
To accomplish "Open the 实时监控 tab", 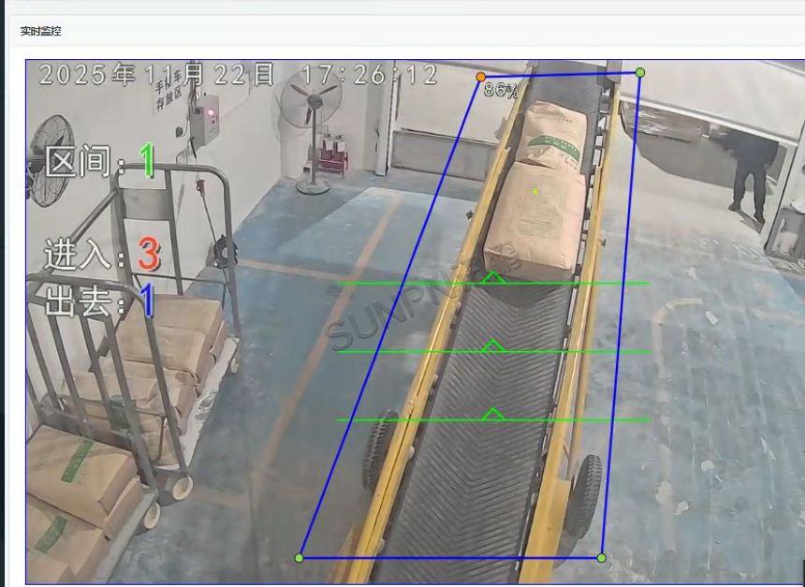I will (x=41, y=32).
